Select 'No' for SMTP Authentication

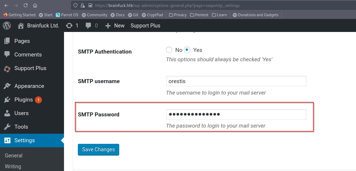click(x=169, y=50)
